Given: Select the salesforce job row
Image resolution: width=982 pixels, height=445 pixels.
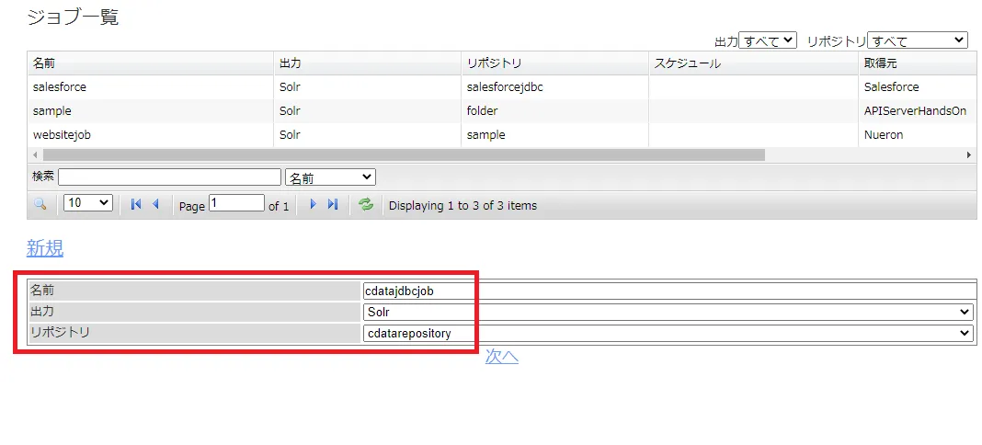Looking at the screenshot, I should [x=60, y=87].
